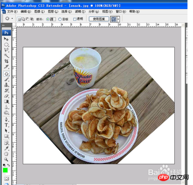Expand the collapsed toolbox double-arrow
Screen dimensions: 193x185
click(3, 25)
